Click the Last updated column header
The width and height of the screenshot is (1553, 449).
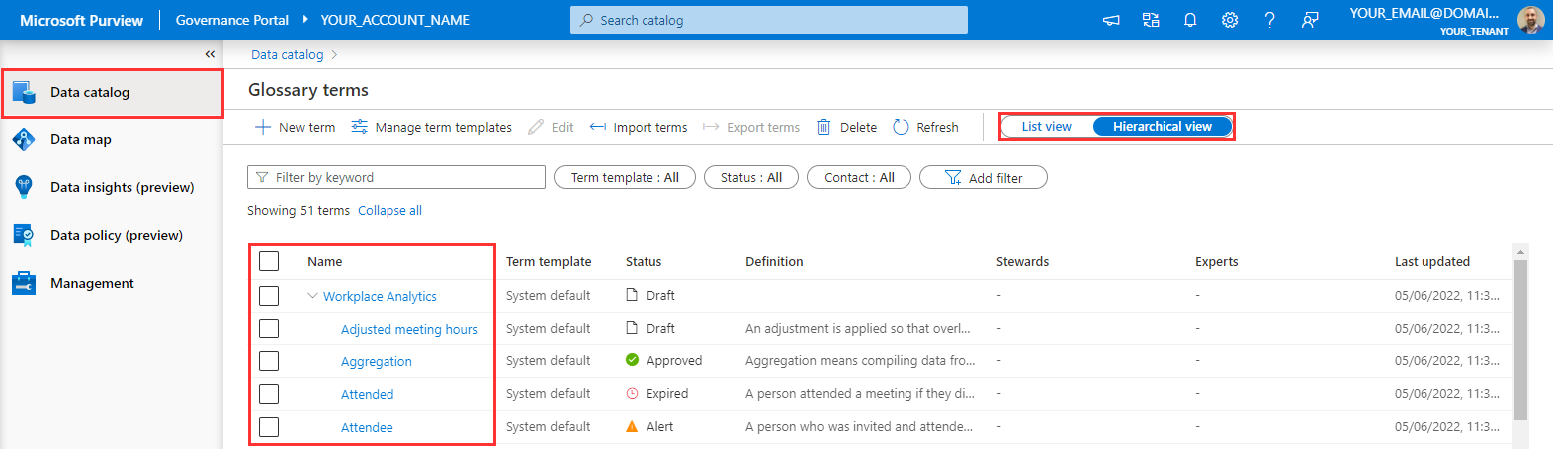point(1432,261)
